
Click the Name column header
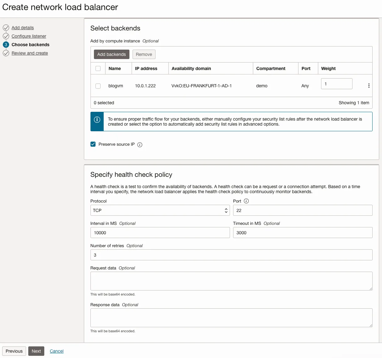click(115, 68)
